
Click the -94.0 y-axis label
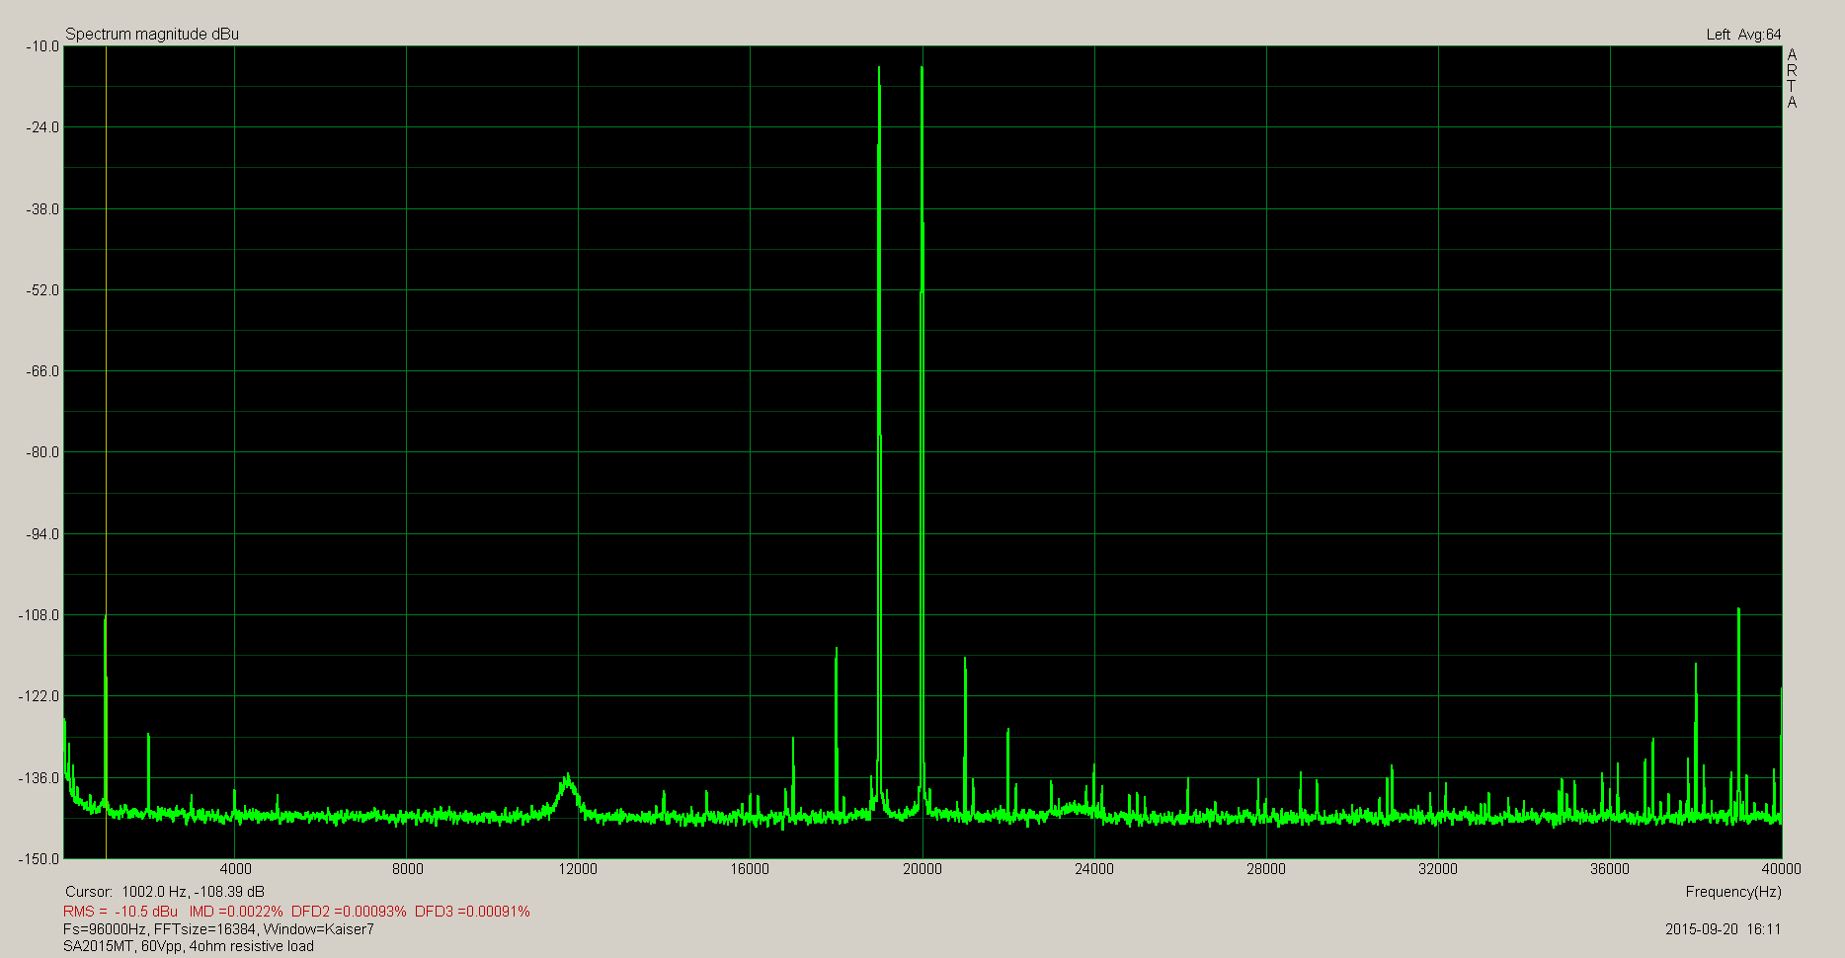coord(41,534)
